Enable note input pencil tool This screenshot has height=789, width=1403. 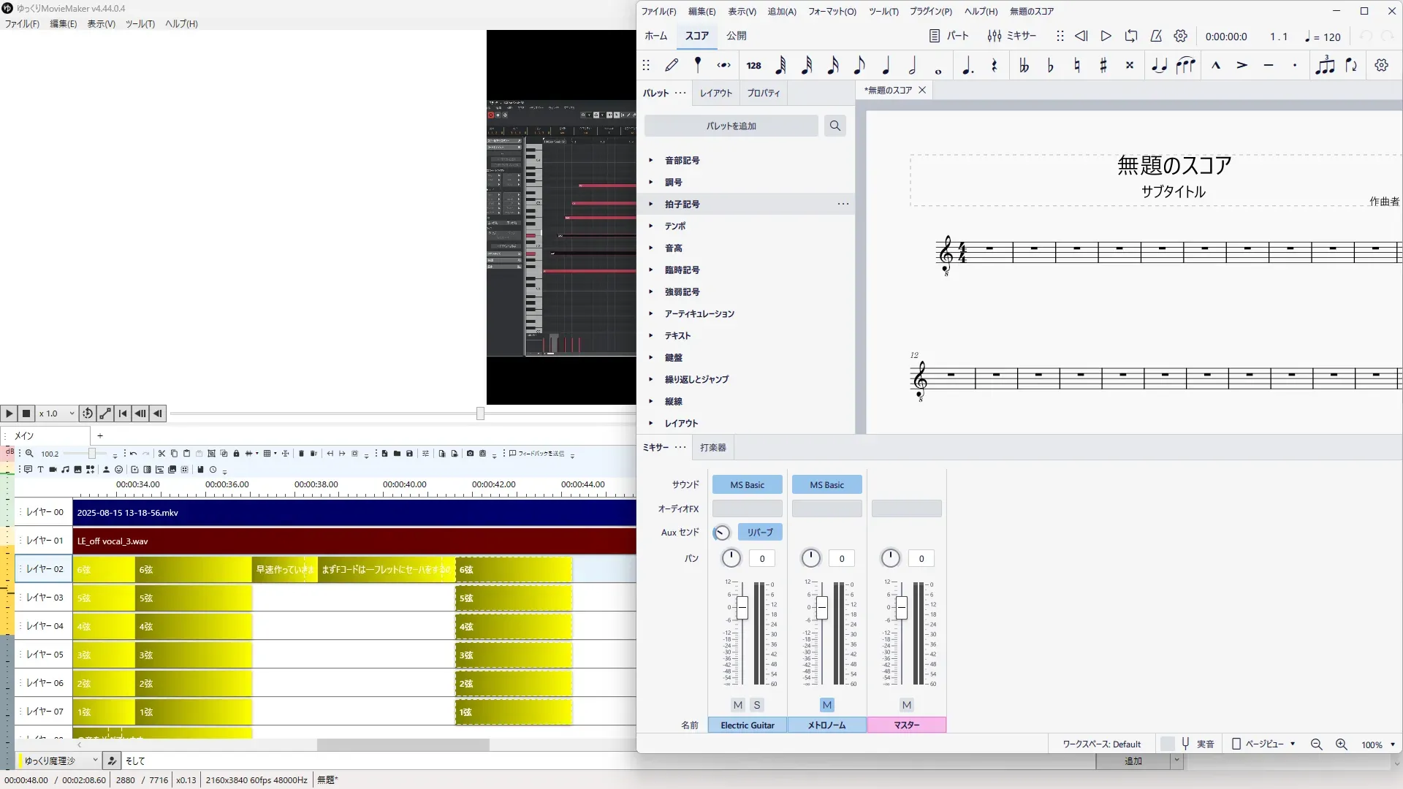pyautogui.click(x=672, y=66)
